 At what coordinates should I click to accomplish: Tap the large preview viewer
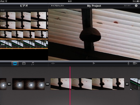94,35
